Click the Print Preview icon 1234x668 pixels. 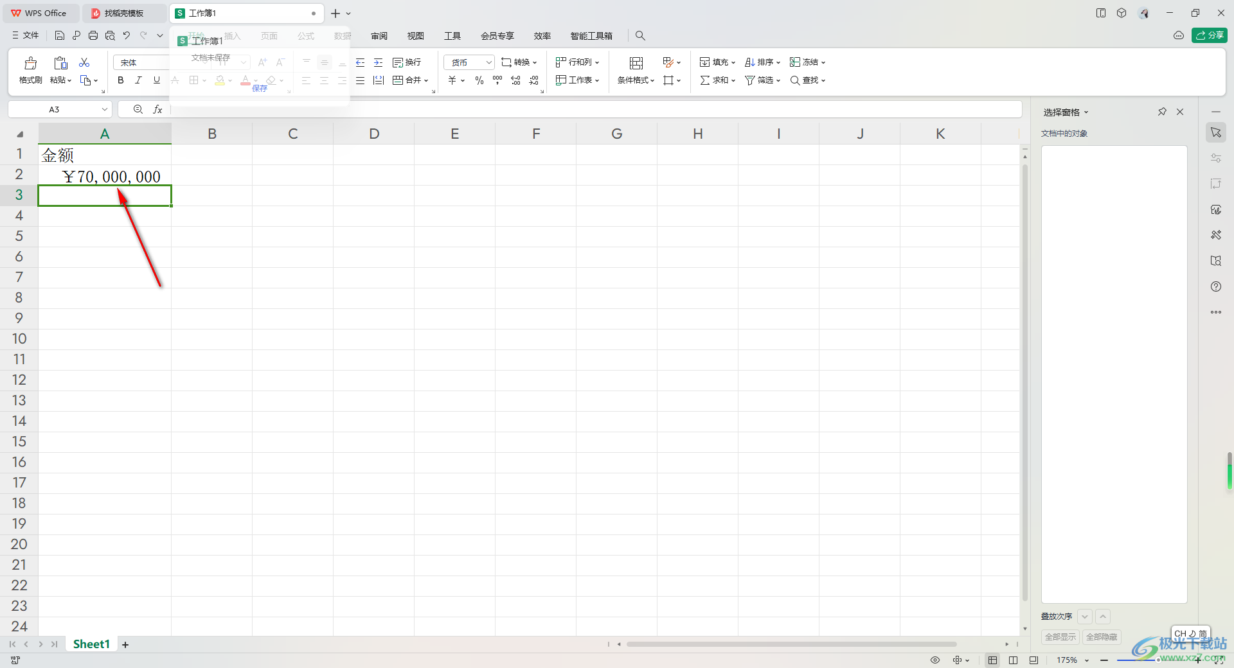pyautogui.click(x=110, y=35)
